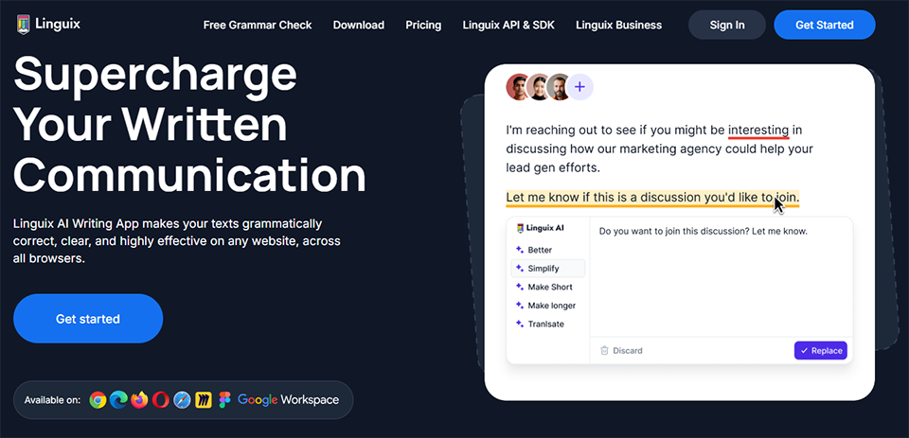Click the sparkle icon beside Better
This screenshot has height=438, width=909.
click(520, 250)
